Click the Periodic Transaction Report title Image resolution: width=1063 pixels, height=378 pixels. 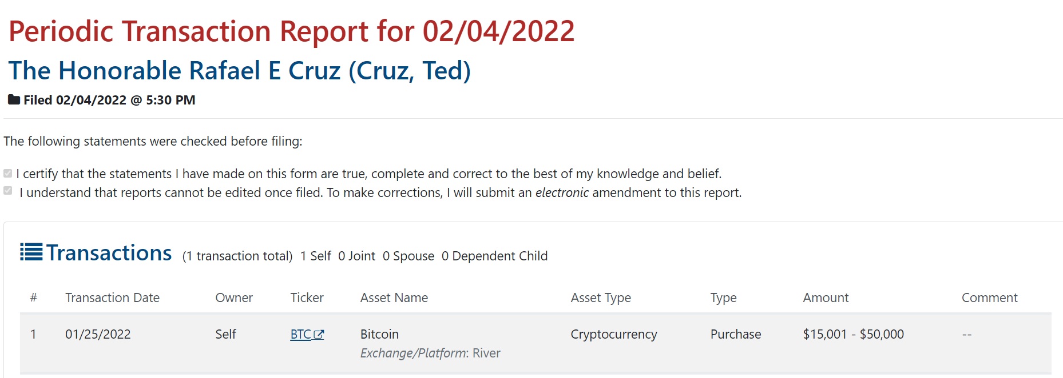point(291,31)
